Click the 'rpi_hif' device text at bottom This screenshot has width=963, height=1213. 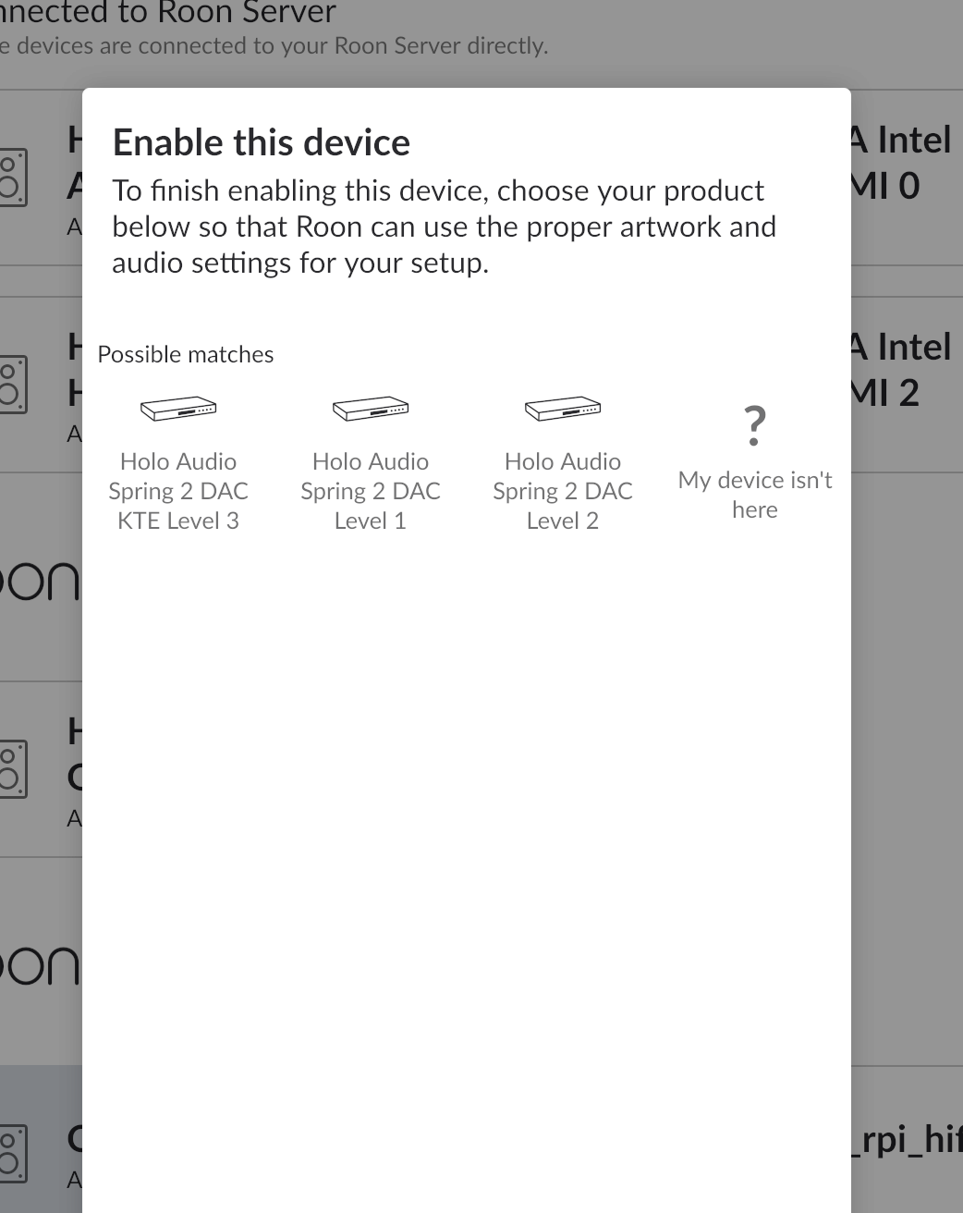pyautogui.click(x=907, y=1138)
